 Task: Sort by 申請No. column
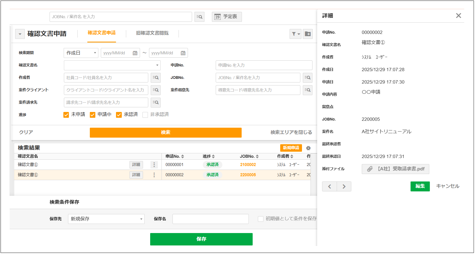pyautogui.click(x=182, y=156)
